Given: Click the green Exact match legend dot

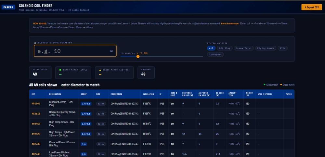Looking at the screenshot, I should click(x=265, y=84).
